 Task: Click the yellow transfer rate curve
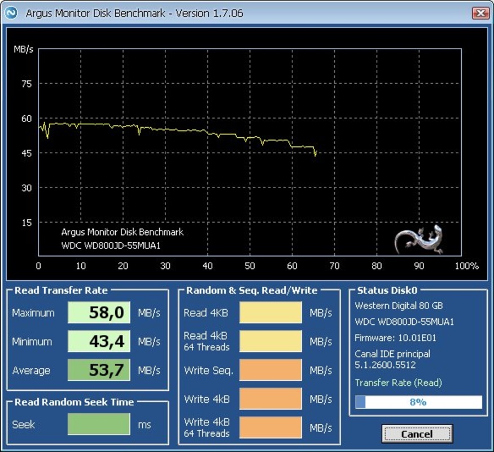coord(169,130)
